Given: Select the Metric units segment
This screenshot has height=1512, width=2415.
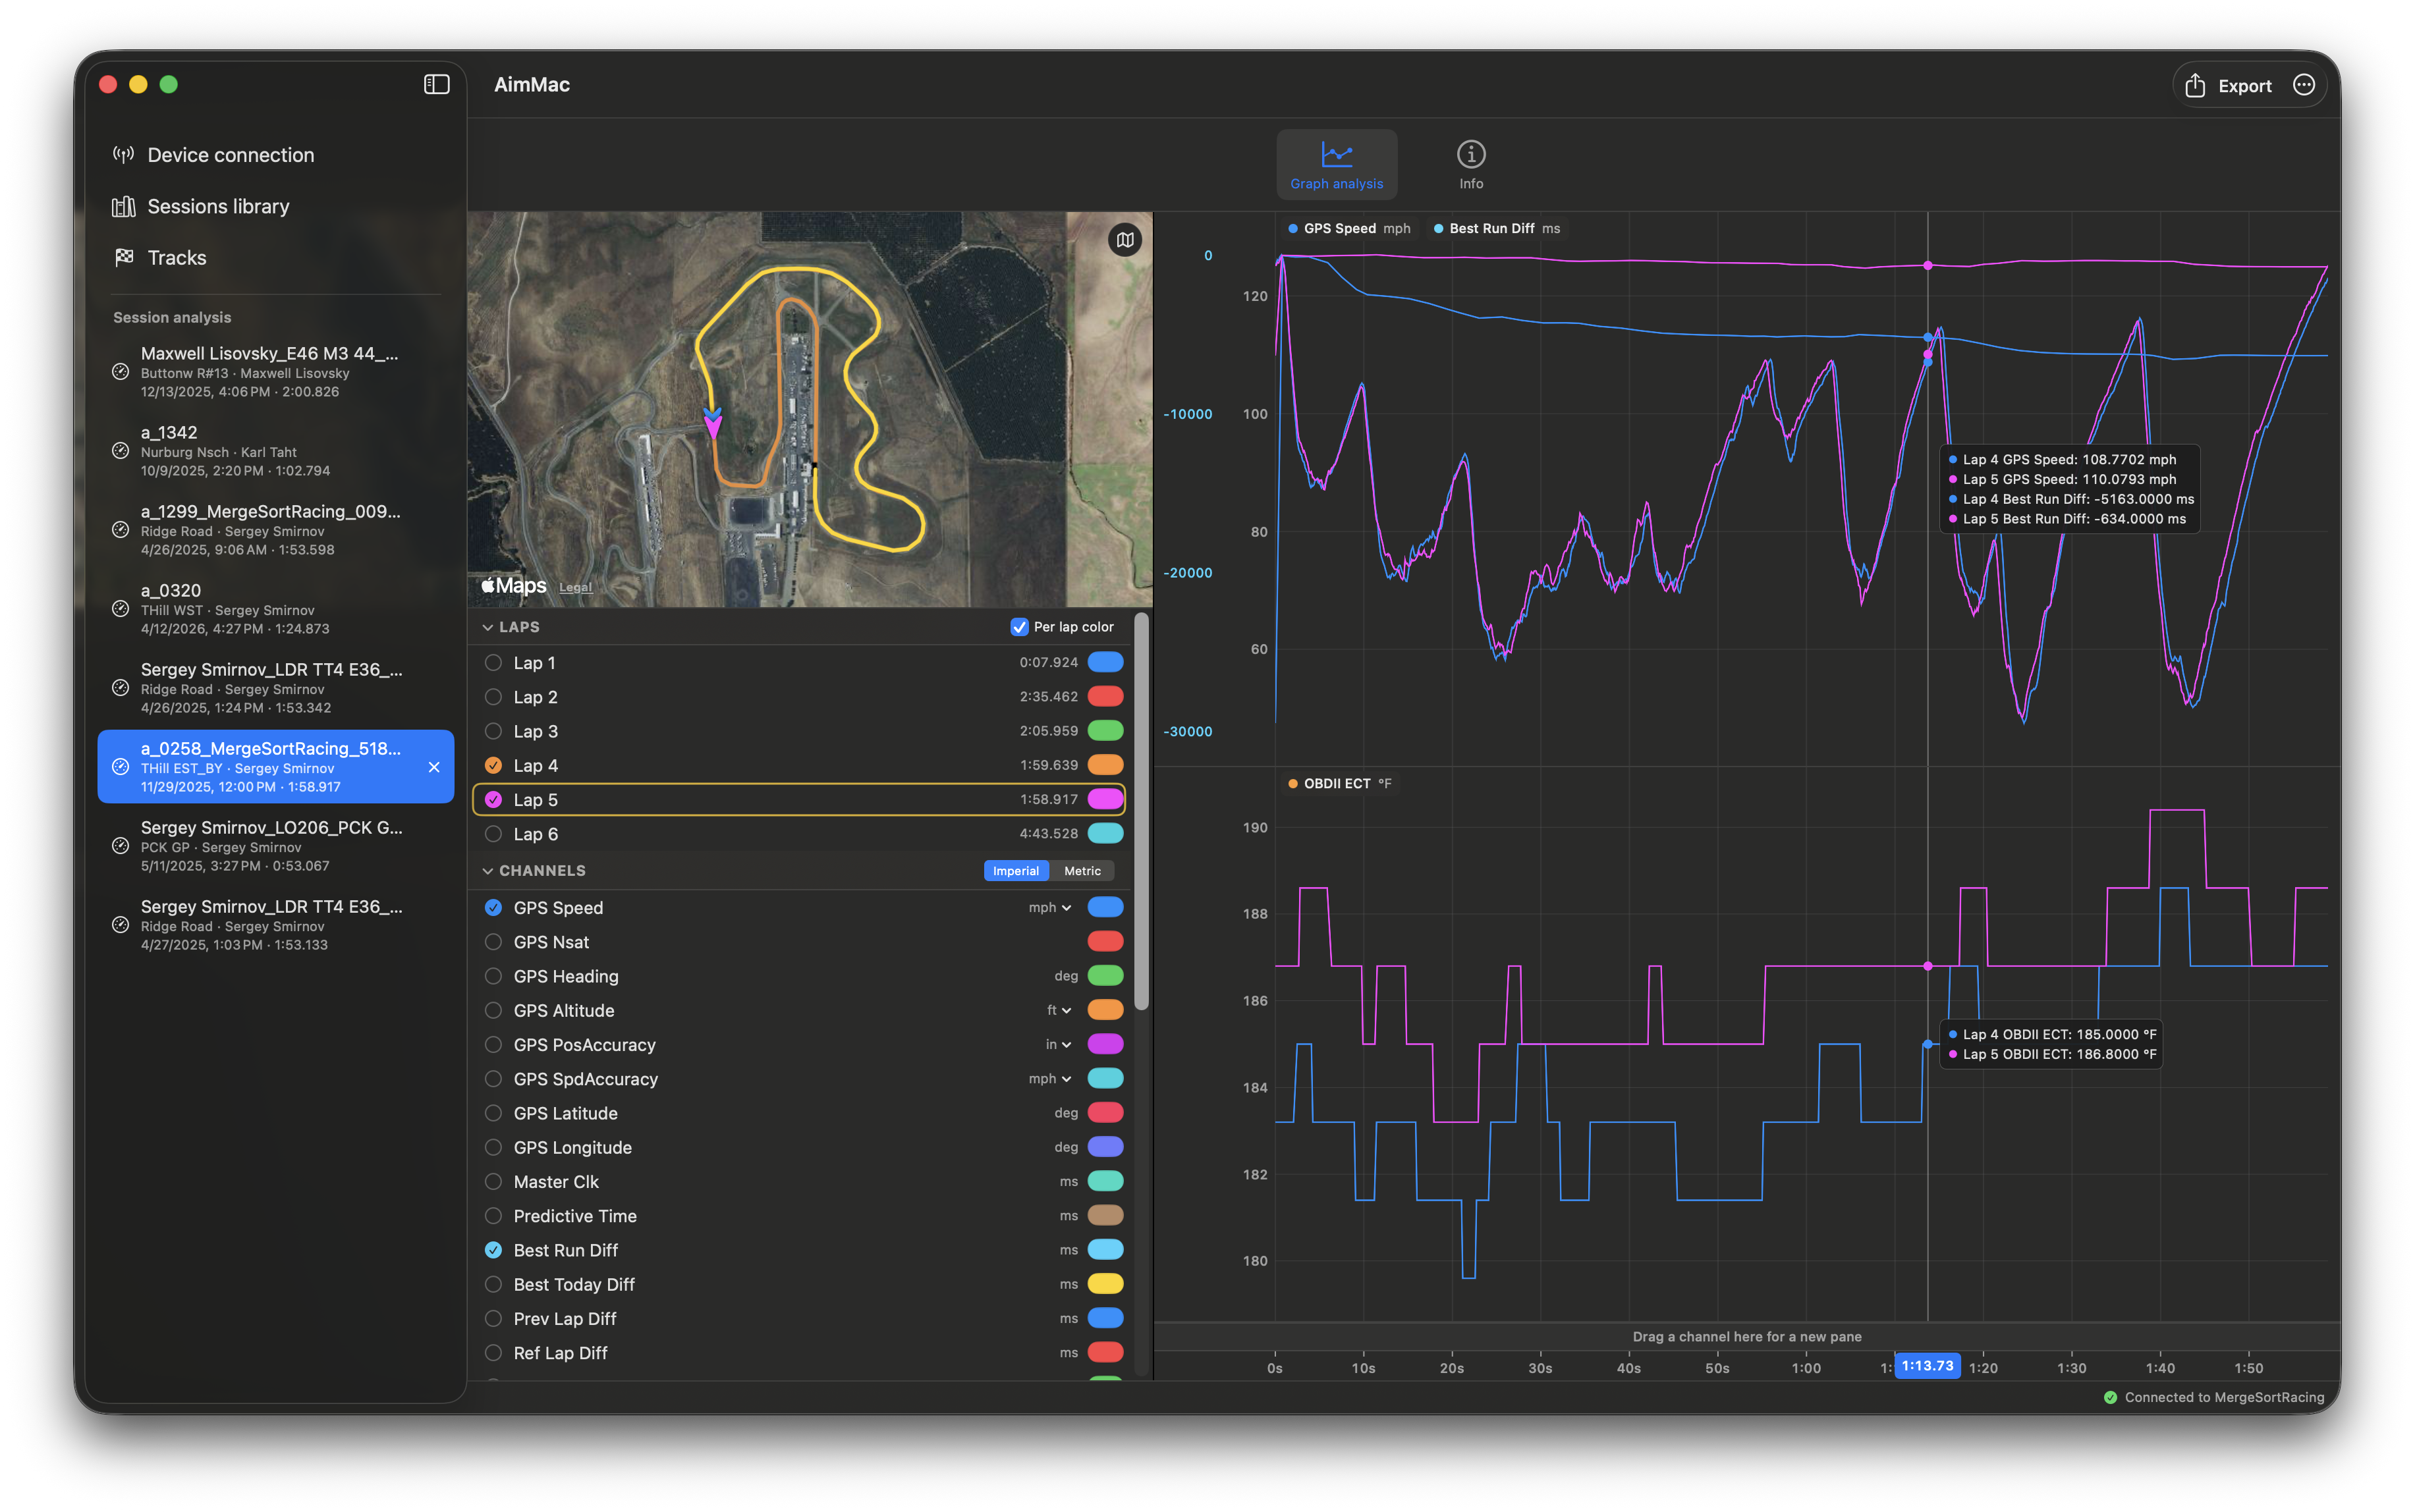Looking at the screenshot, I should coord(1082,871).
